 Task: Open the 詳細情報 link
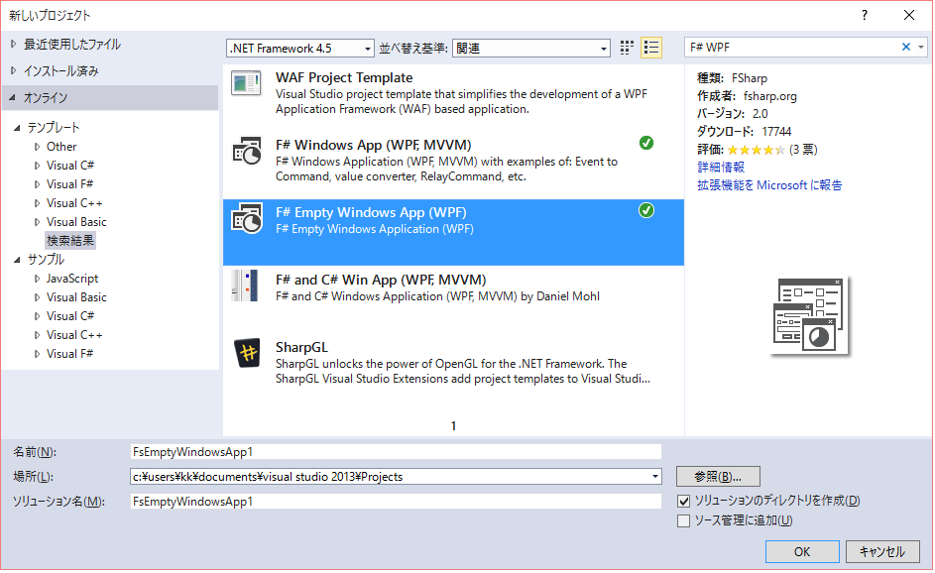721,168
